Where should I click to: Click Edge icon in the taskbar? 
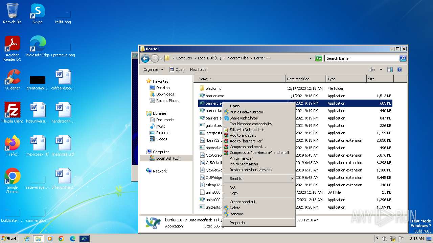coord(73,239)
